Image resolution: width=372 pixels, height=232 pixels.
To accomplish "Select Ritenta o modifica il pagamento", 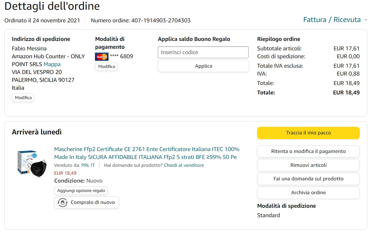I will click(308, 151).
